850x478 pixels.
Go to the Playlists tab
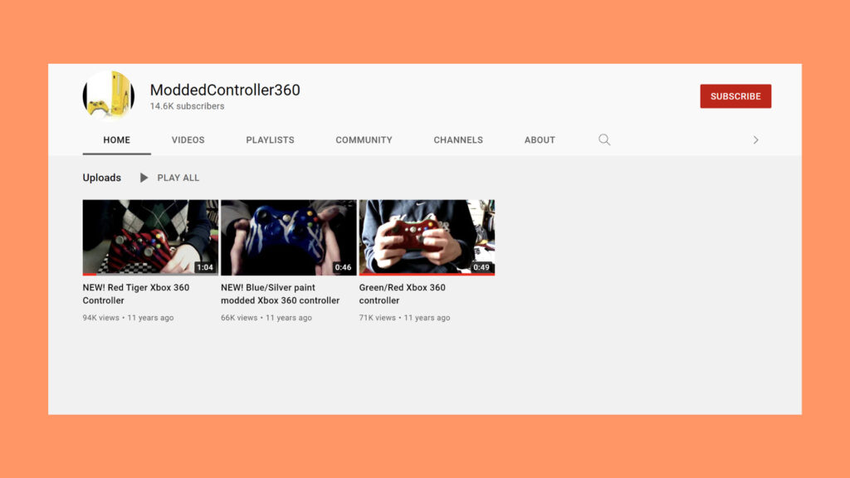click(x=270, y=139)
